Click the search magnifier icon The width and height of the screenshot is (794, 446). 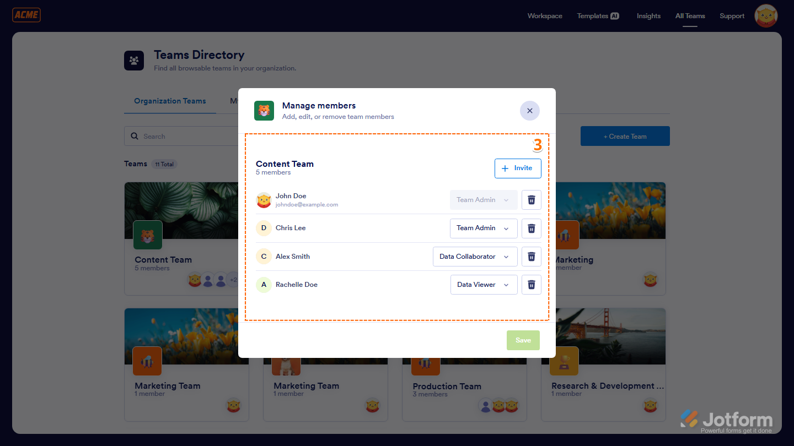135,136
